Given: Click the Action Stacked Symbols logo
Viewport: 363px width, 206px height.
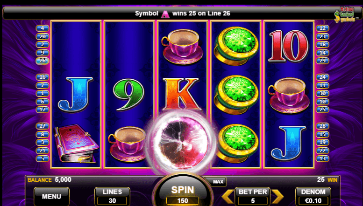Looking at the screenshot, I should pos(345,15).
